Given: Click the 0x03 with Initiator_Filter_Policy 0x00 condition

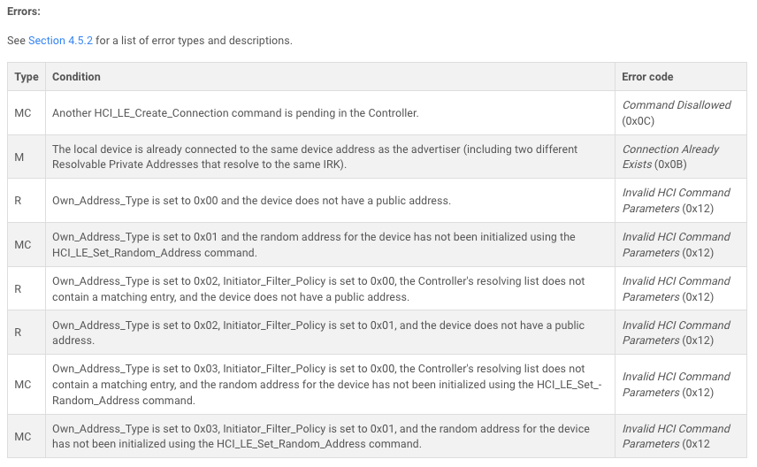Looking at the screenshot, I should (x=327, y=385).
